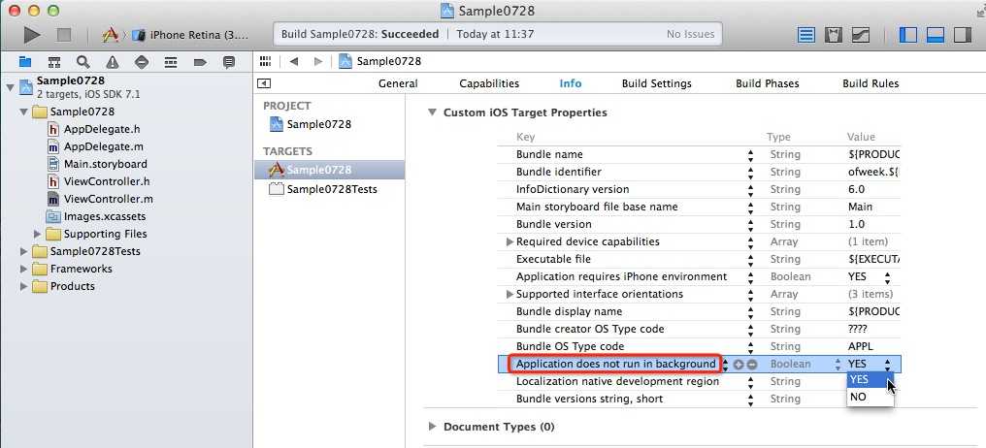Expand the Products group
Viewport: 986px width, 448px height.
[24, 286]
